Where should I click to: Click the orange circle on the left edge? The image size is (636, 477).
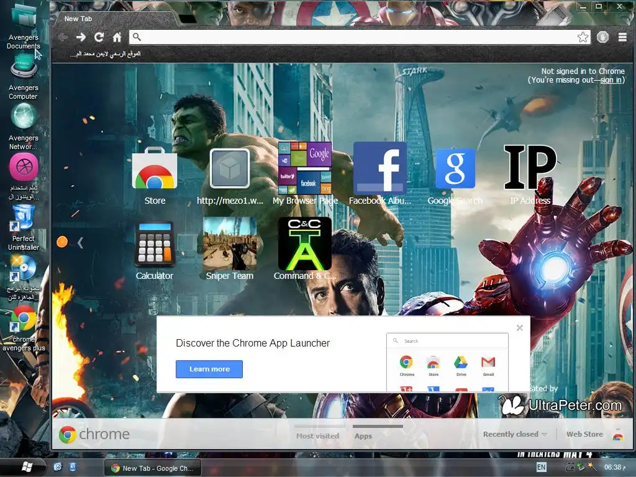click(62, 242)
